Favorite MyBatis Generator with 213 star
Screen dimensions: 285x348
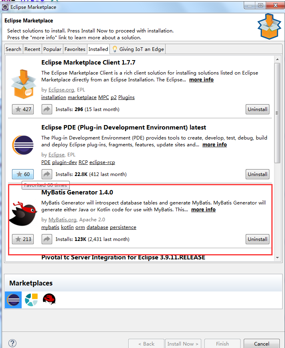pos(23,239)
